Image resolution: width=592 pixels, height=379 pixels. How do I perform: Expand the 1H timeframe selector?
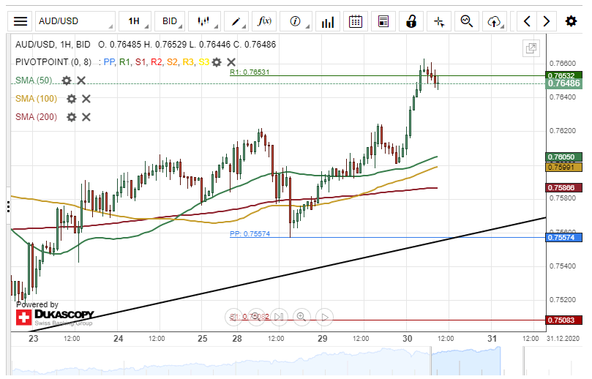[x=138, y=21]
